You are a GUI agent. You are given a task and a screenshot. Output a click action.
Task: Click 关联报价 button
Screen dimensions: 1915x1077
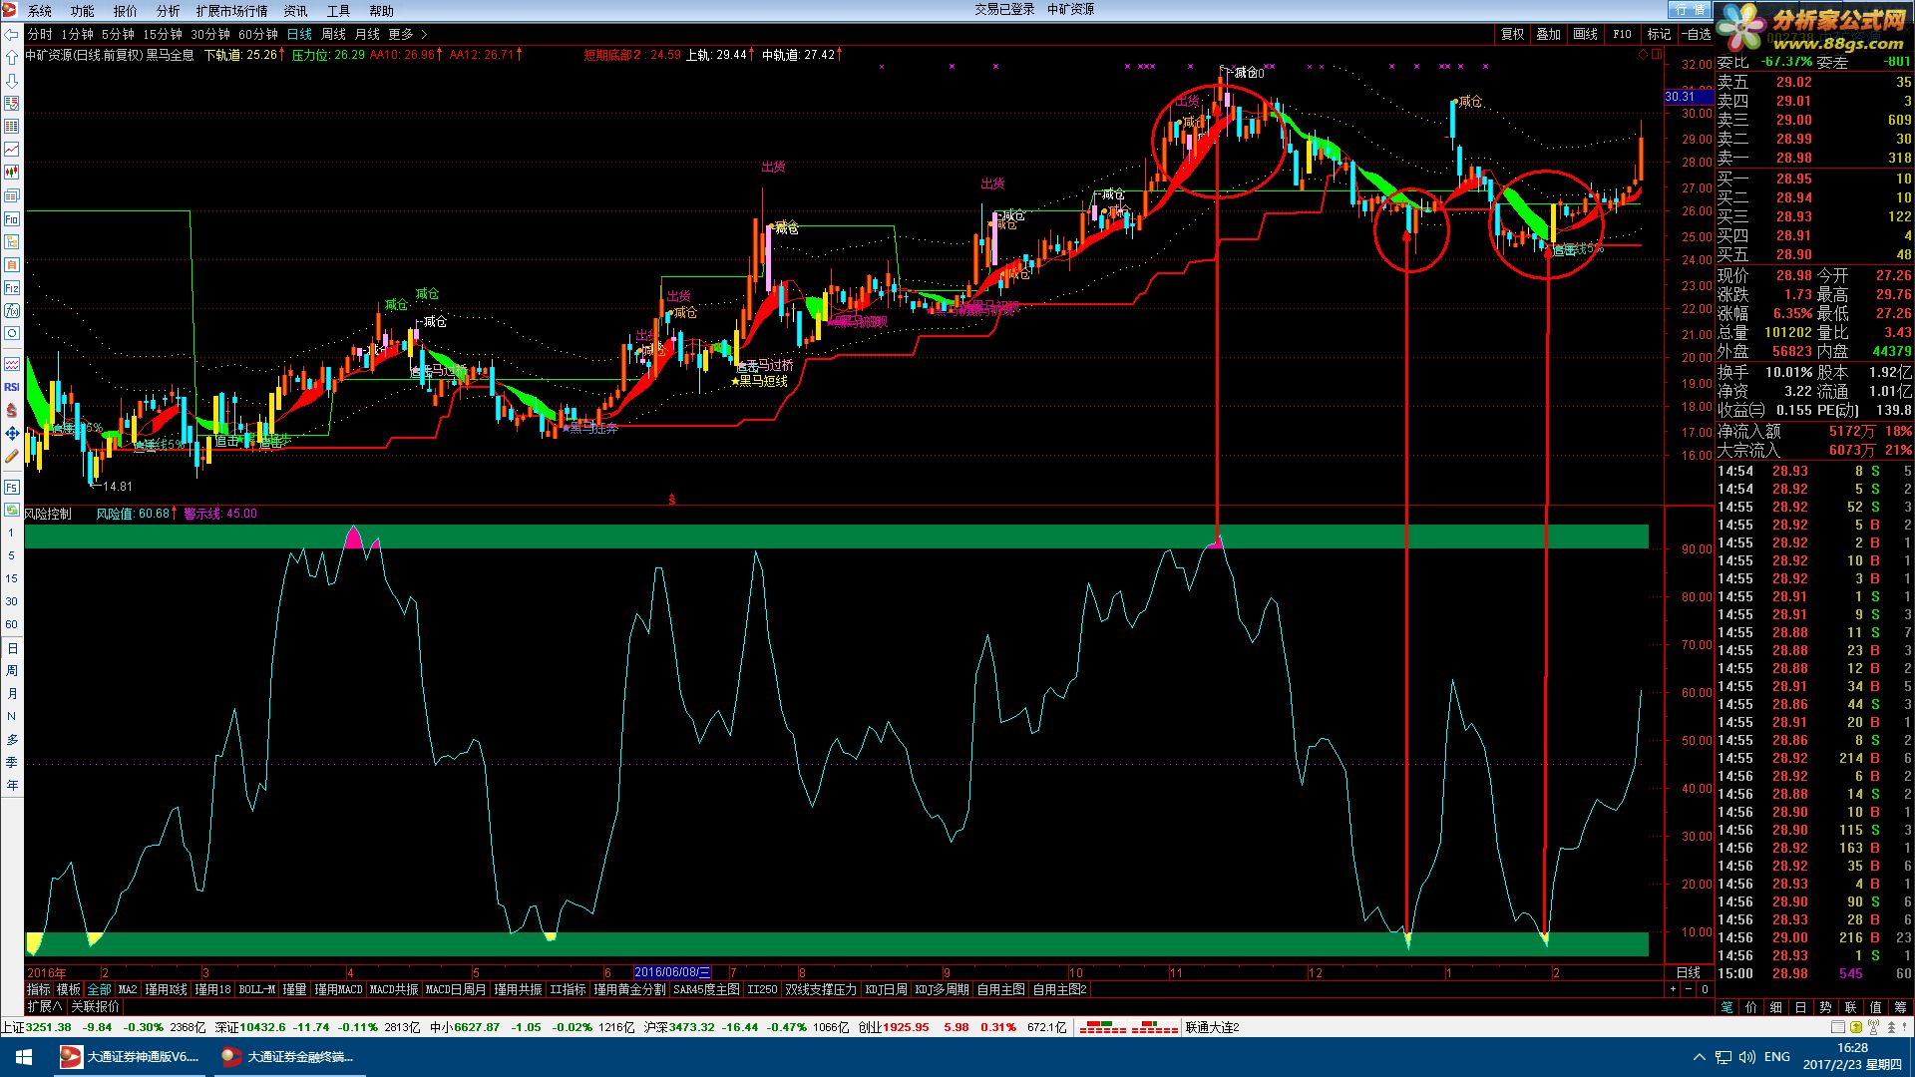[x=95, y=1006]
